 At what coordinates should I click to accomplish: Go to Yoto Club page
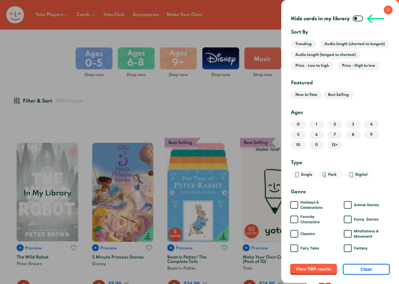coord(114,14)
